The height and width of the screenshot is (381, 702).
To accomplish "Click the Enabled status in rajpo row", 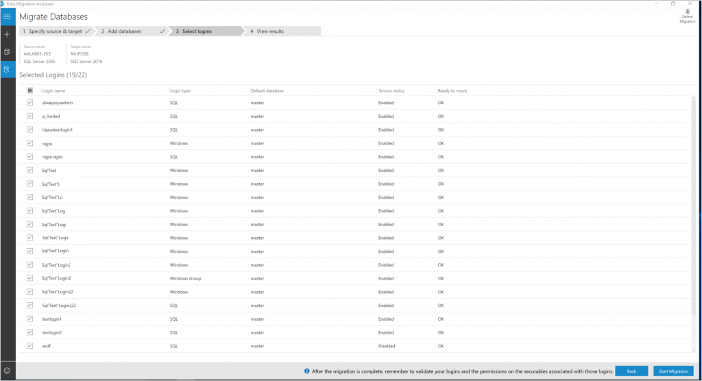I will (386, 144).
